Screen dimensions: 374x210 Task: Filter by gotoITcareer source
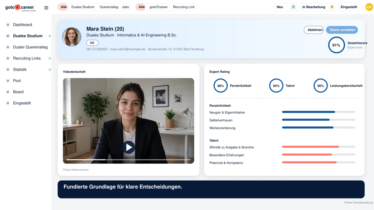[158, 7]
